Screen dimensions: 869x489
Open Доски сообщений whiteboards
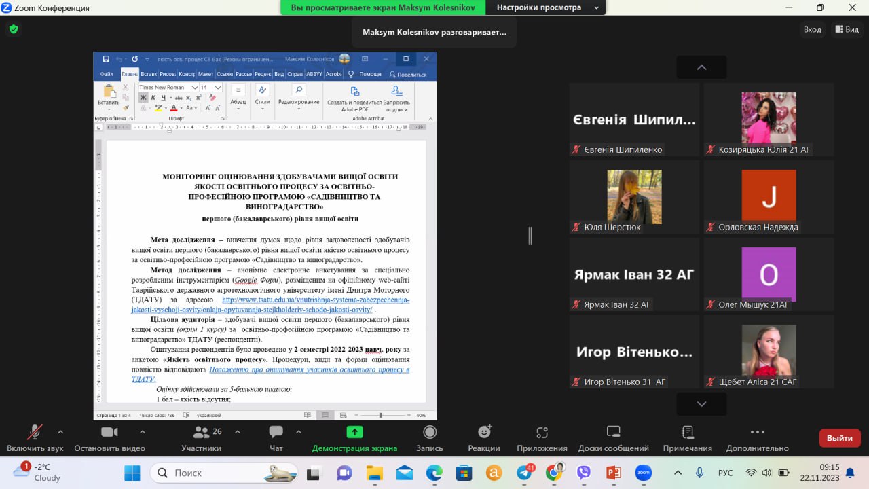[613, 438]
